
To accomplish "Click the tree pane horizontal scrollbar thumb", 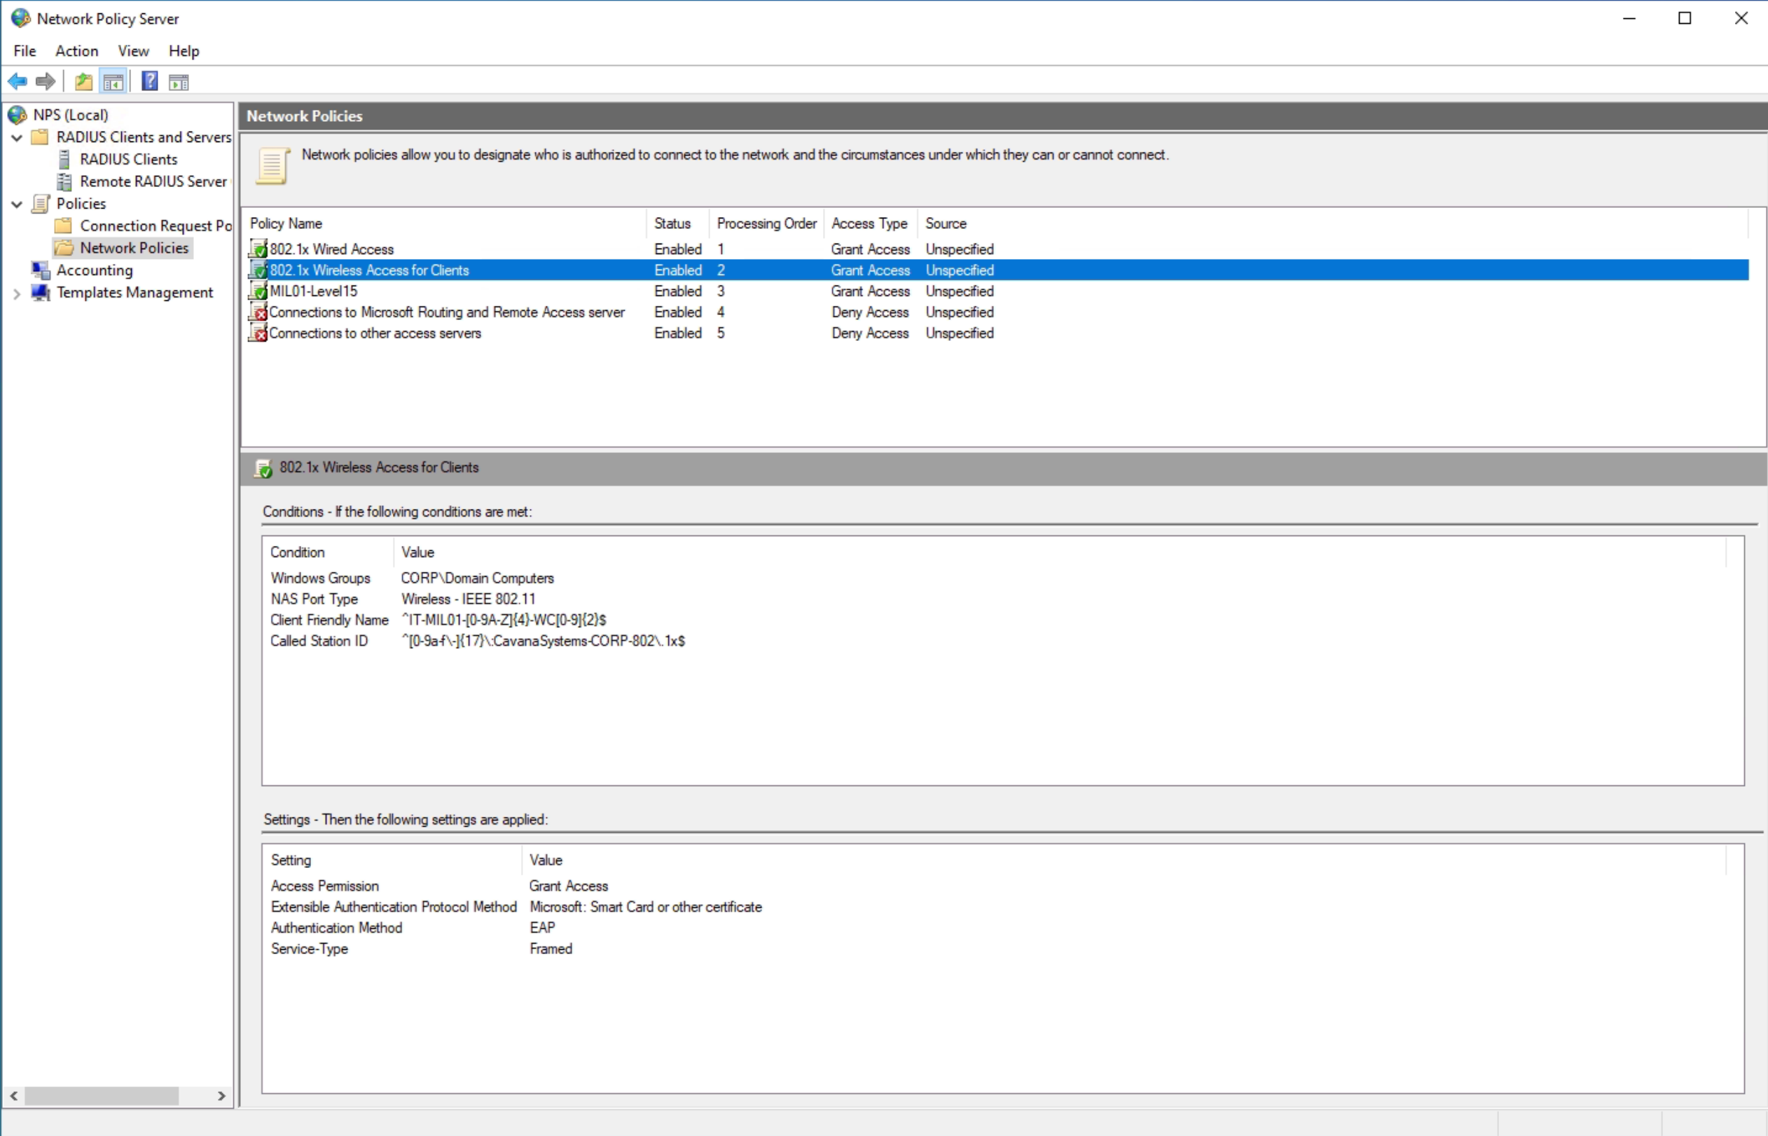I will (x=102, y=1096).
